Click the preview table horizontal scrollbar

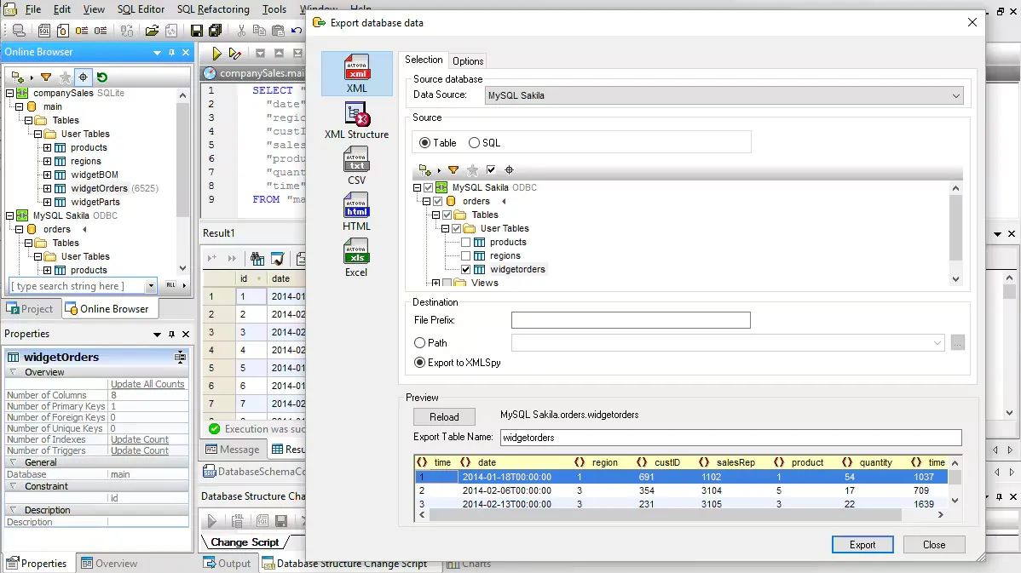coord(664,514)
